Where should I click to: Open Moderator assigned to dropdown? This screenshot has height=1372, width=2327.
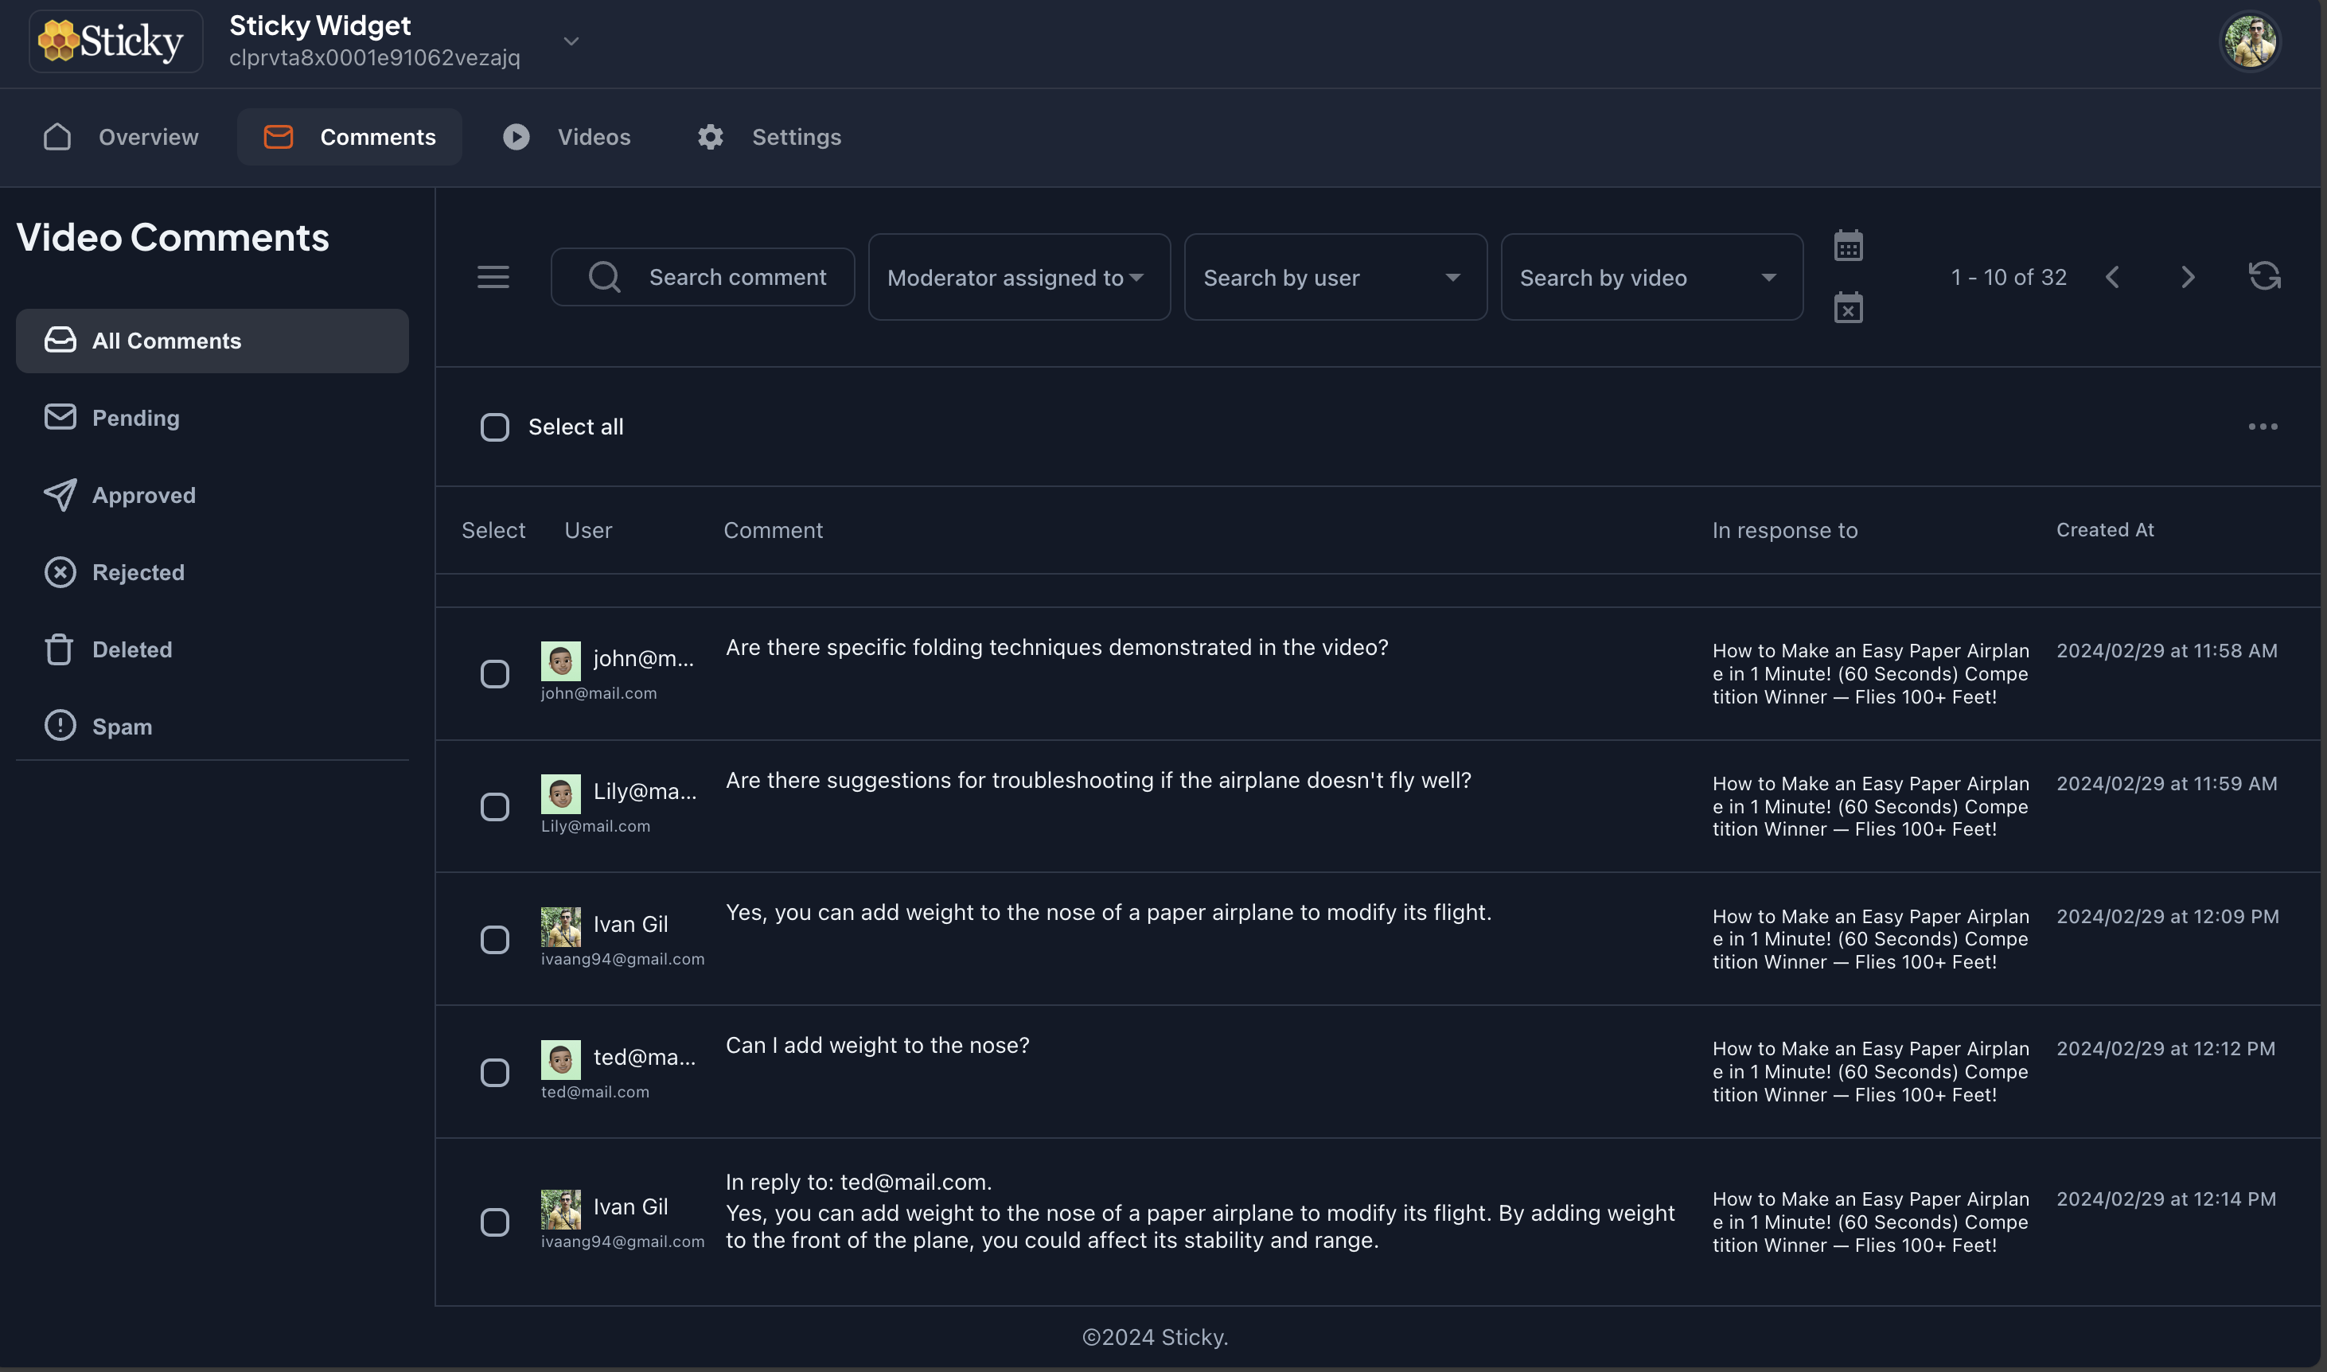(1018, 278)
